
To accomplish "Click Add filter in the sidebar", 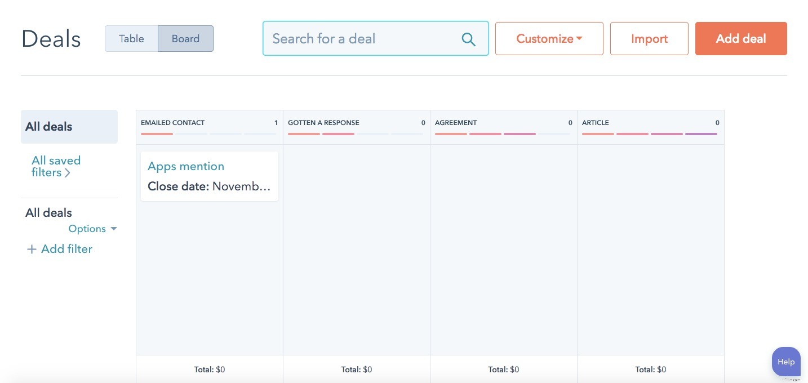I will 66,248.
